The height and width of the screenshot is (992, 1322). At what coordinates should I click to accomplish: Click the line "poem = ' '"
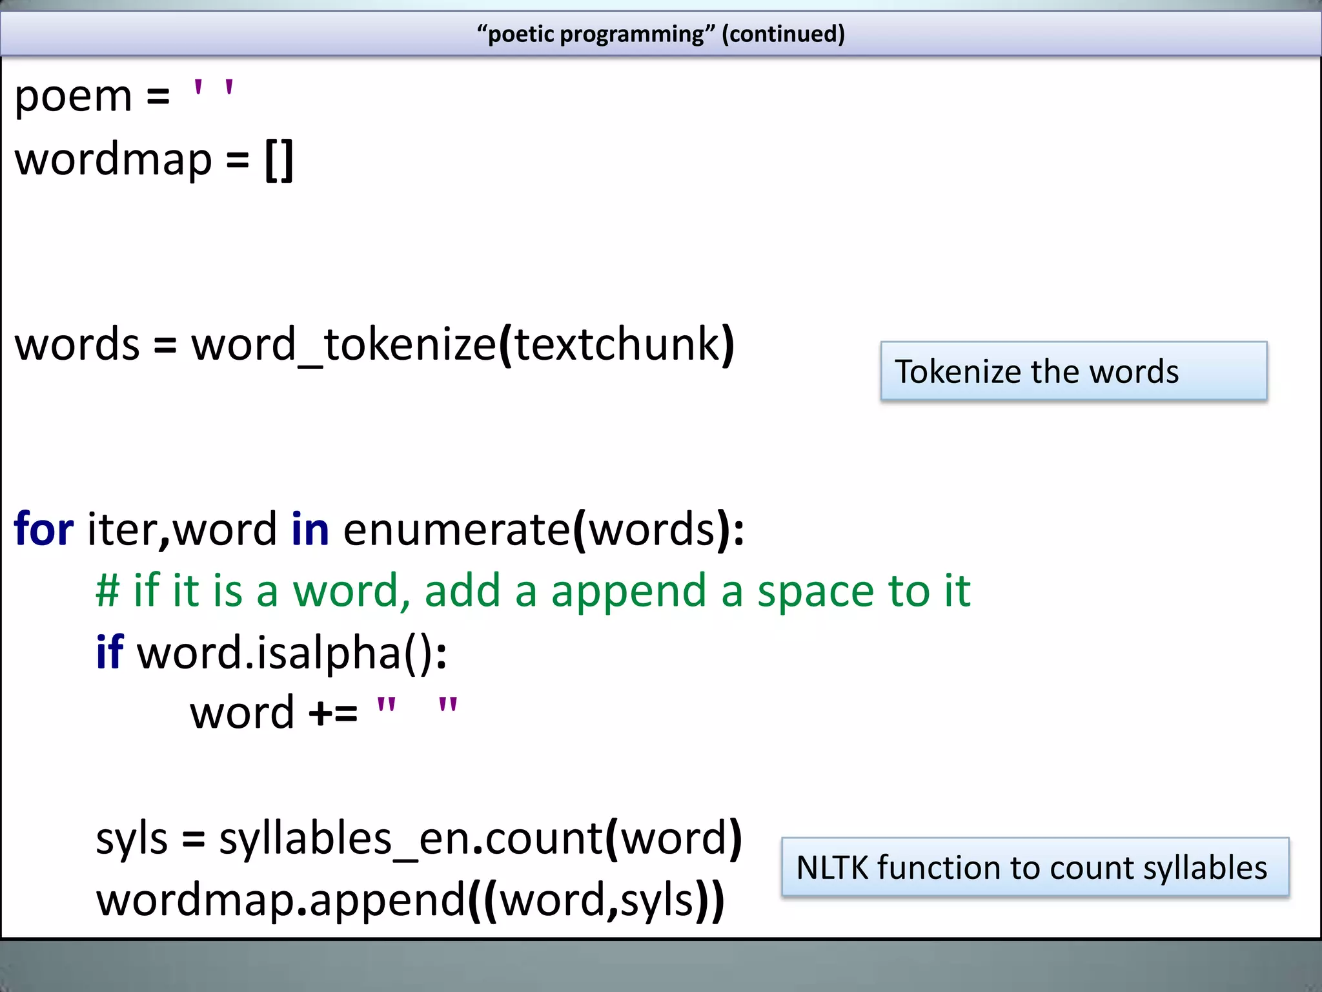tap(123, 97)
